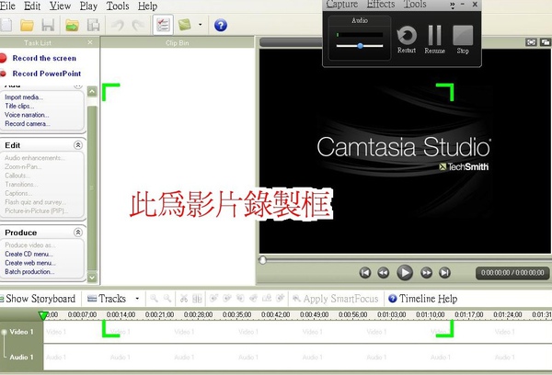This screenshot has width=552, height=375.
Task: Close the Task List panel
Action: click(90, 42)
